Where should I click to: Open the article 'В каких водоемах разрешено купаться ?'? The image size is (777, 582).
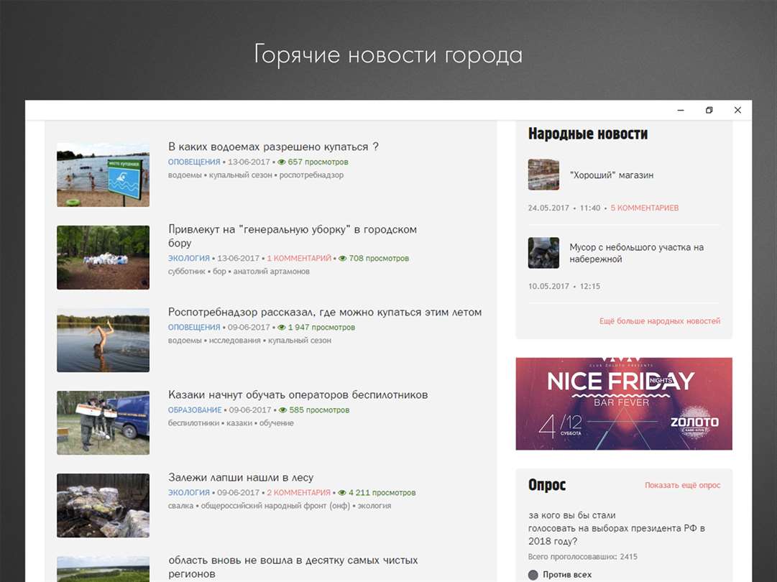point(273,147)
